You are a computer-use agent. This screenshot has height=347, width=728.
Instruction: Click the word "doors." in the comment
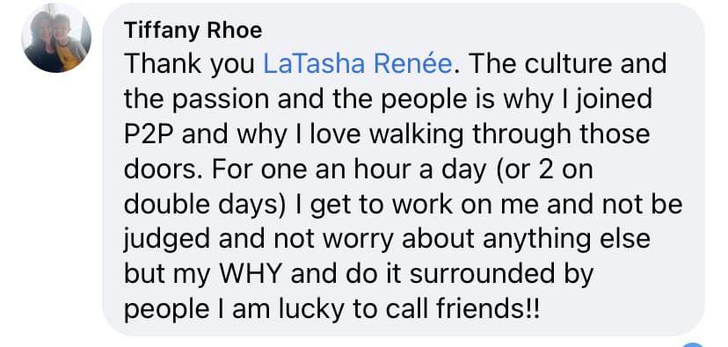coord(164,170)
